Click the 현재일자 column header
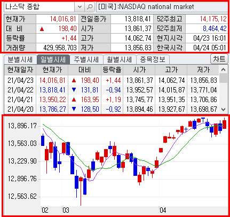Viewport: 230px width, 217px height. tap(20, 70)
